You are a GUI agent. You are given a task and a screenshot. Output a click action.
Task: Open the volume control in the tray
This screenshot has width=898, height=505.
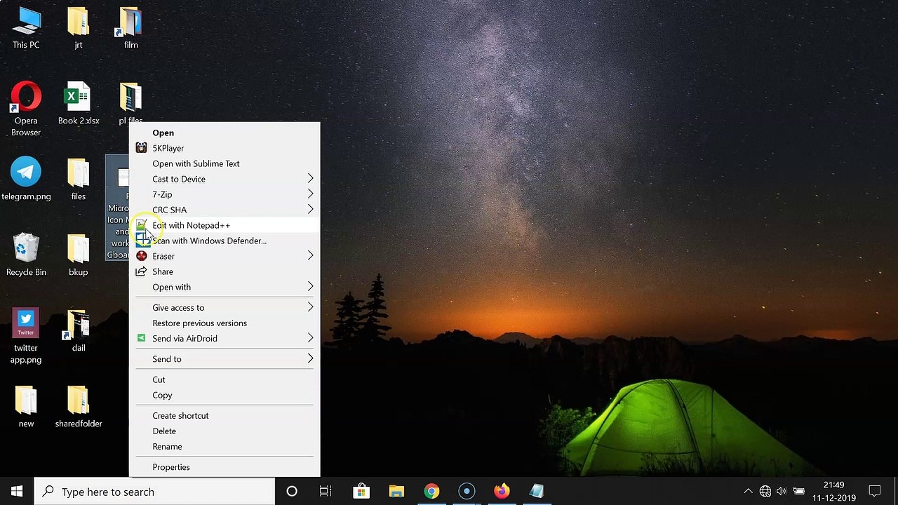tap(782, 491)
